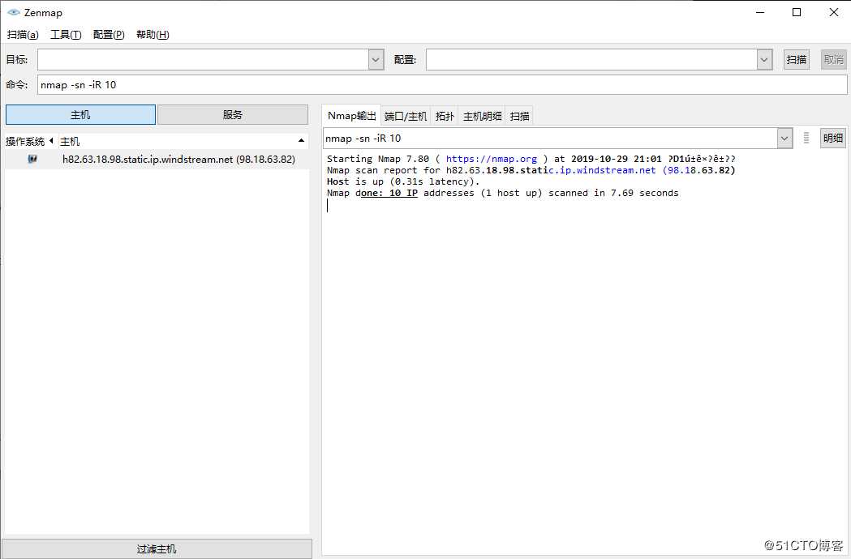Switch to the Nmap输出 tab

click(352, 116)
